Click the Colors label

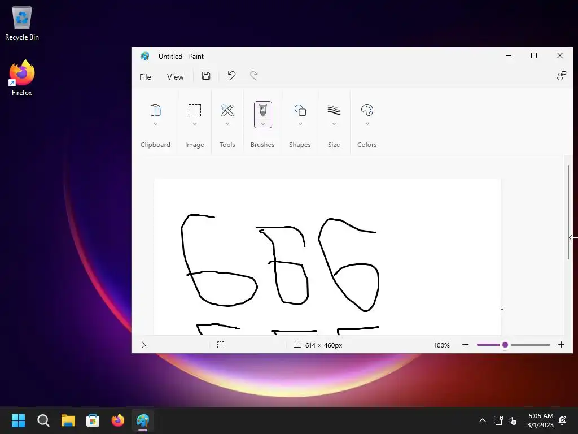pos(367,145)
